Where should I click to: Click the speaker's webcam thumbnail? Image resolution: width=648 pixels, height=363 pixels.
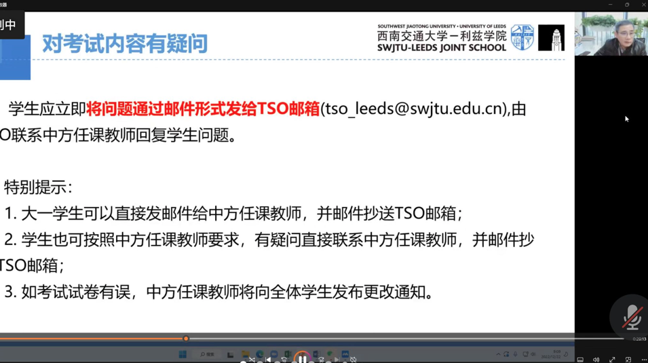611,34
